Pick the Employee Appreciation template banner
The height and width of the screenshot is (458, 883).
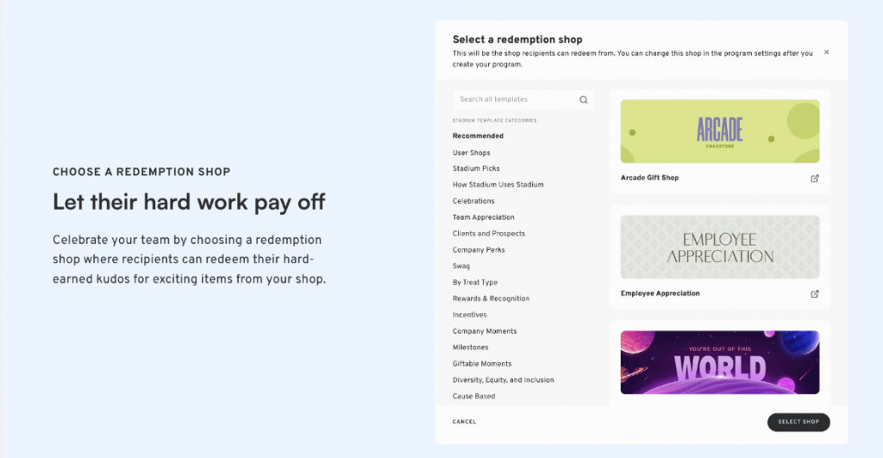point(720,247)
